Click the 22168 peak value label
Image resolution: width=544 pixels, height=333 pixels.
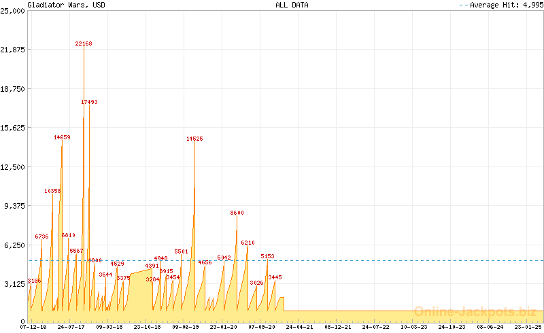coord(84,43)
